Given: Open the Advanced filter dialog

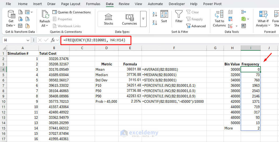Looking at the screenshot, I should pos(196,26).
